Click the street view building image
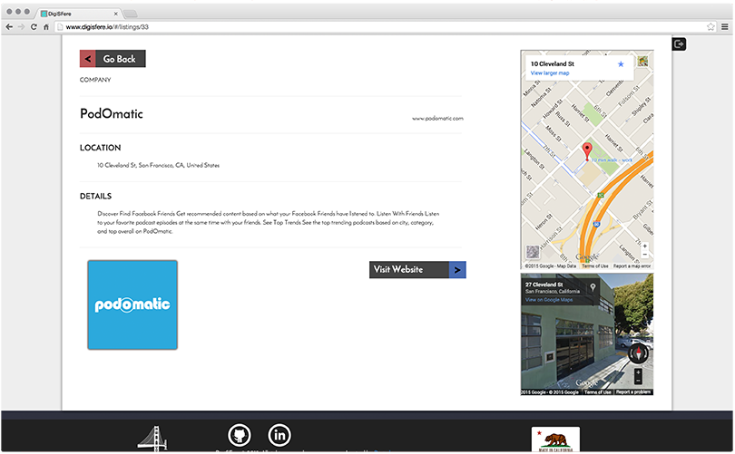 587,334
